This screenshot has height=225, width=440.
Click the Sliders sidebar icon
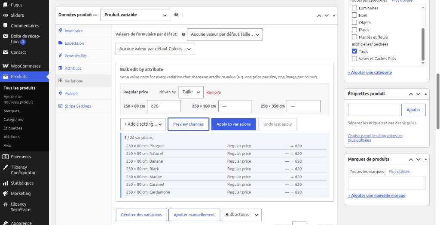tap(5, 15)
